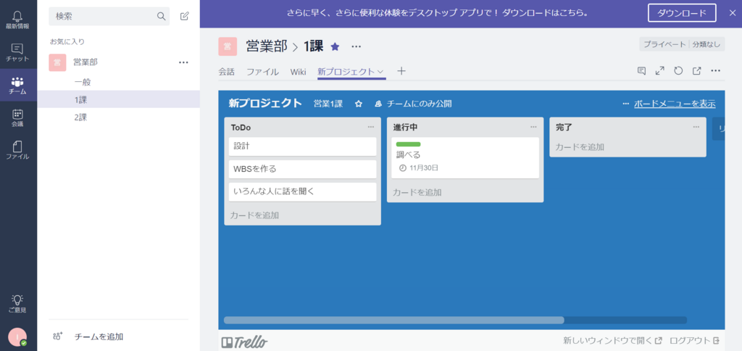This screenshot has width=742, height=351.
Task: Click the 進行中 list title
Action: click(405, 128)
